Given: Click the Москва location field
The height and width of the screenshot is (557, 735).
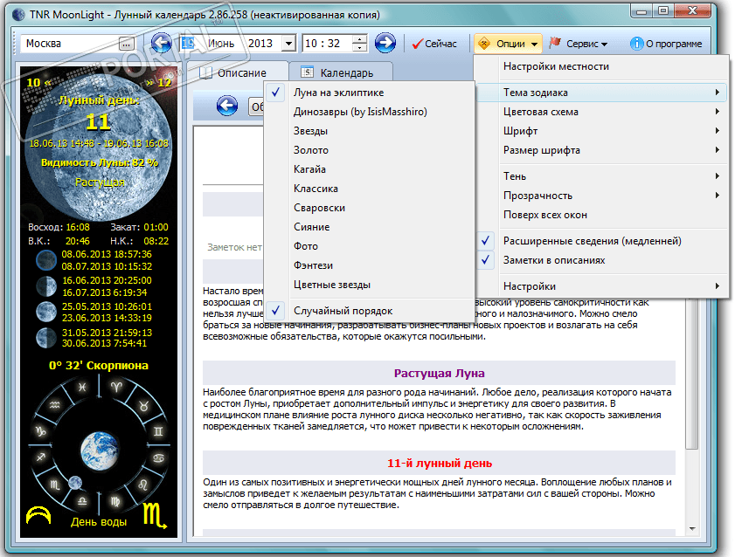Looking at the screenshot, I should (70, 44).
